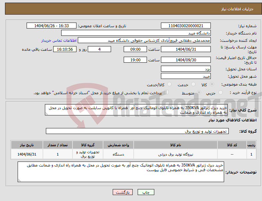
Task: Click the price validity time 19:00 field
Action: click(x=135, y=60)
